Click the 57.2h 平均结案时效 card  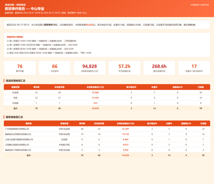[x=125, y=68]
